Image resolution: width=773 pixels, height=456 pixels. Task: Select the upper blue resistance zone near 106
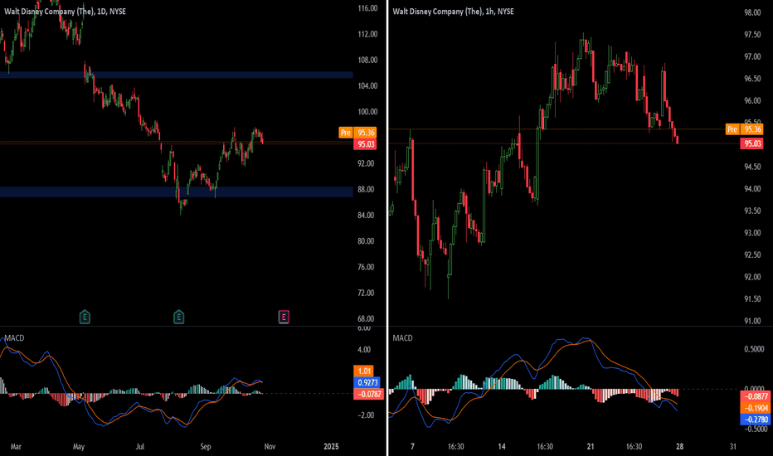point(177,75)
